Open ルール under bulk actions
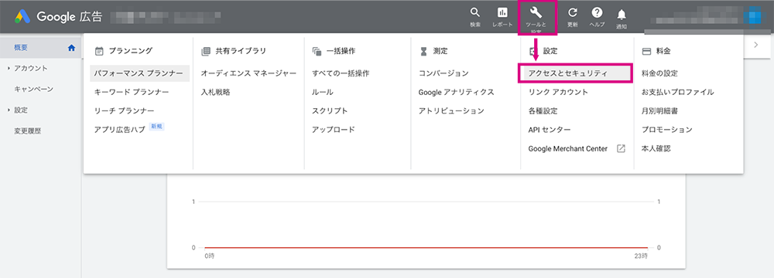774x278 pixels. (323, 92)
